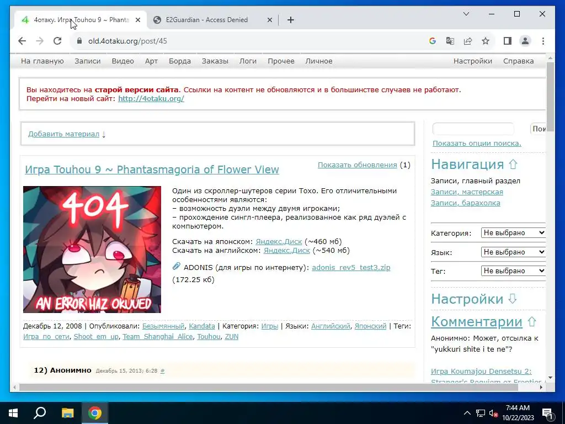The image size is (565, 424).
Task: Open the Записи, мастерская link
Action: coord(467,192)
